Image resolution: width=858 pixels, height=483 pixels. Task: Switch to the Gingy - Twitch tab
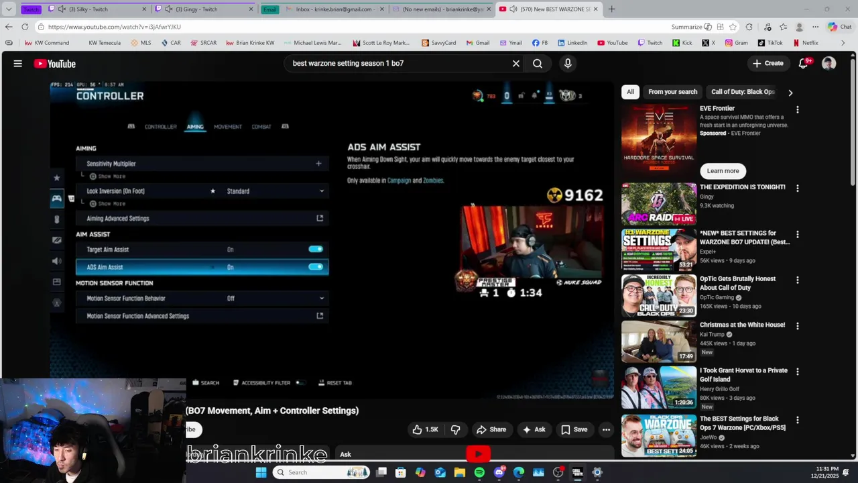pyautogui.click(x=204, y=9)
